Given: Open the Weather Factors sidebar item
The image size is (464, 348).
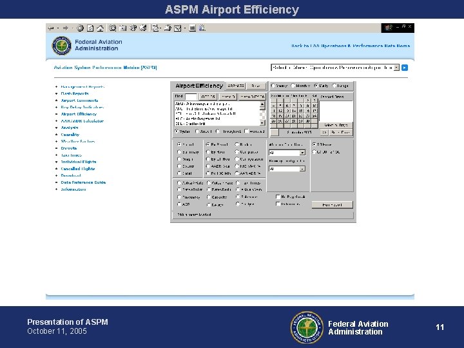Looking at the screenshot, I should (78, 141).
